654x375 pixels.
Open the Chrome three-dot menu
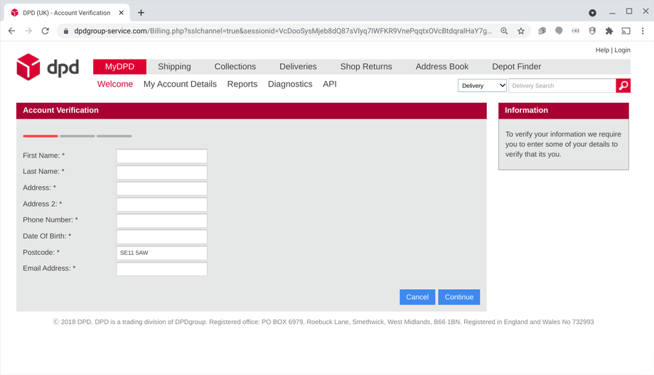click(643, 31)
